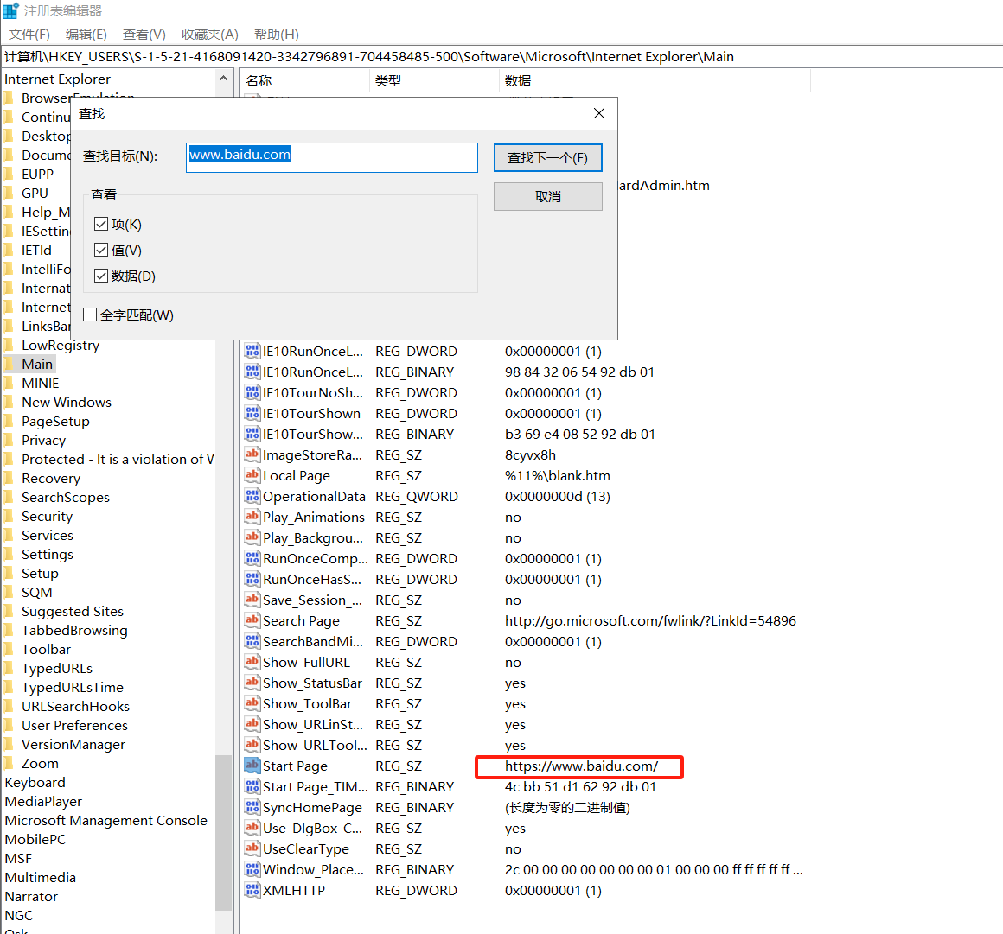The width and height of the screenshot is (1003, 934).
Task: Click the Start Page value icon
Action: click(252, 766)
